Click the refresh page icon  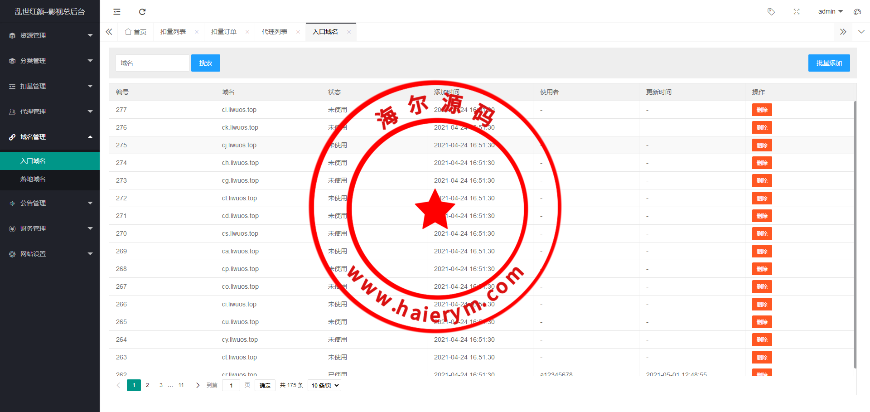pos(142,12)
